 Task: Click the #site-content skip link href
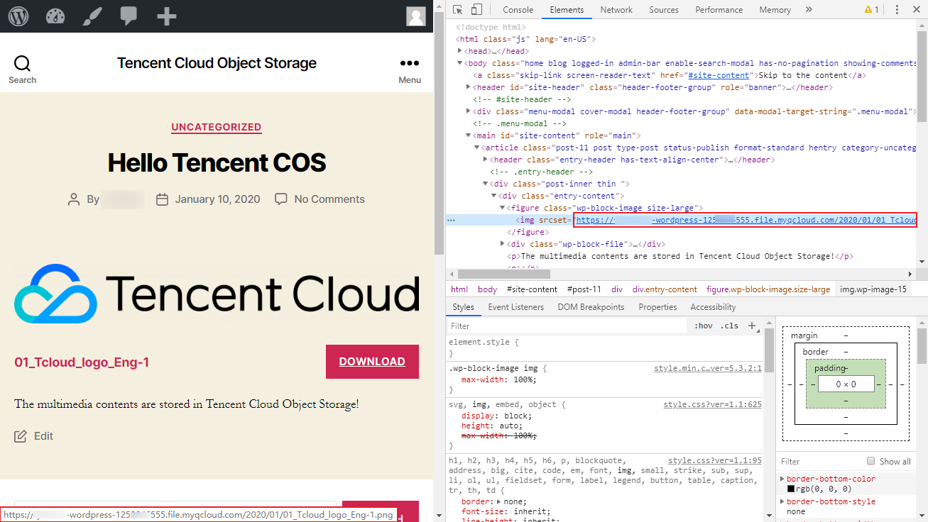[x=719, y=75]
